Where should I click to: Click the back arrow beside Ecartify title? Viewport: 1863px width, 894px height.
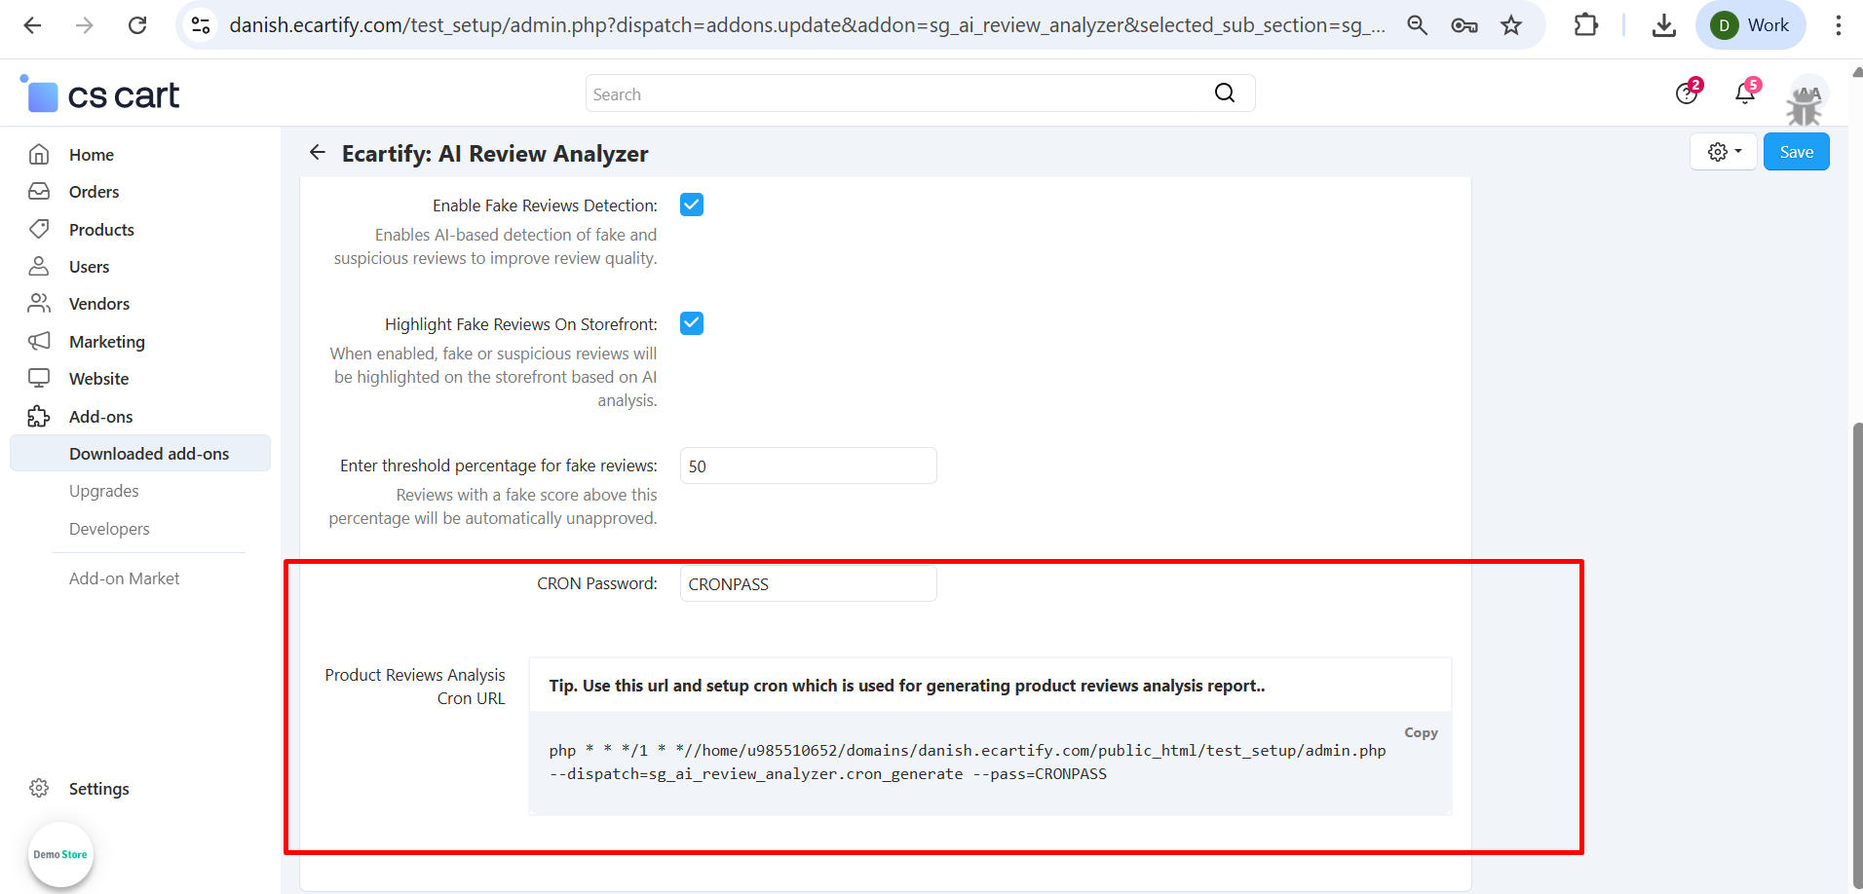click(x=318, y=152)
